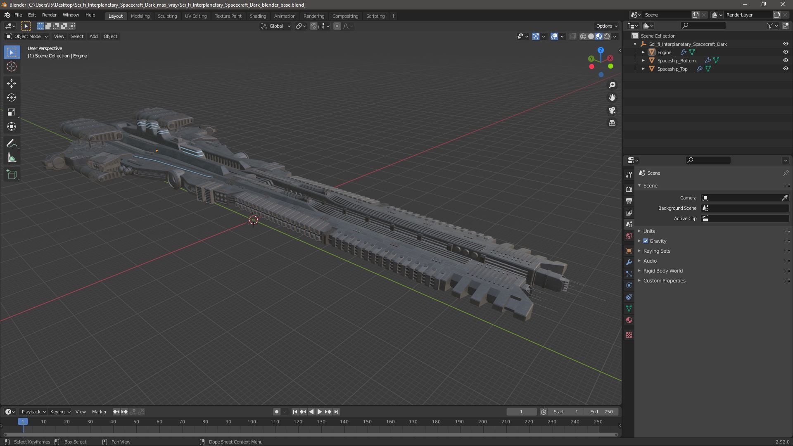Click the pan view hand icon

coord(612,97)
